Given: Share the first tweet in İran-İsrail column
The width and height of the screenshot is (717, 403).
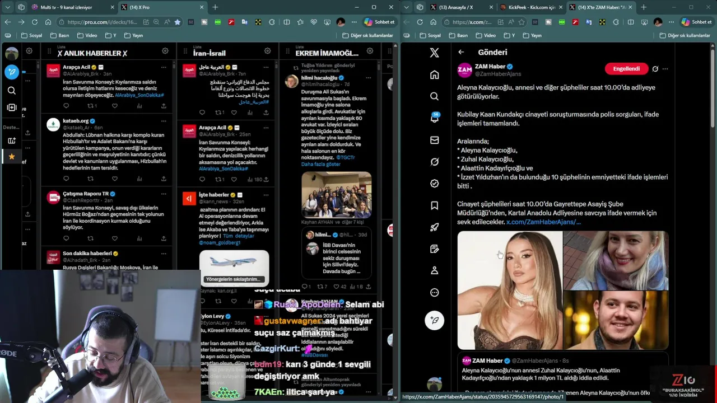Looking at the screenshot, I should (x=266, y=113).
